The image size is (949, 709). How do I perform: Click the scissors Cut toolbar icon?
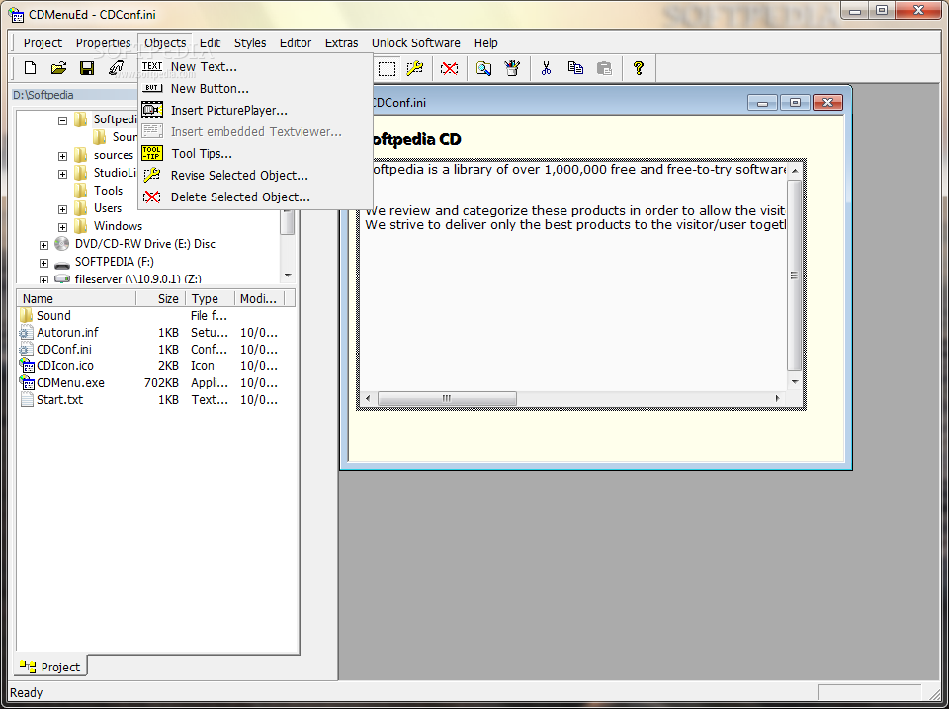[x=546, y=68]
